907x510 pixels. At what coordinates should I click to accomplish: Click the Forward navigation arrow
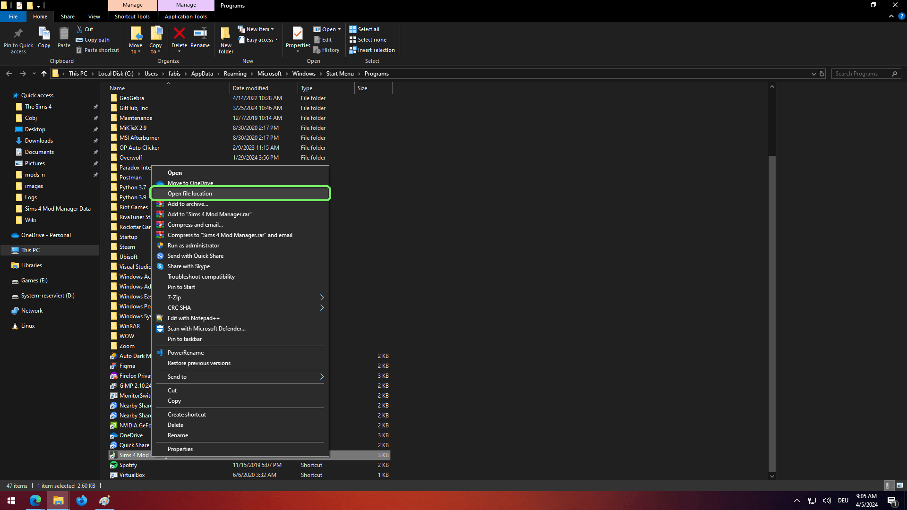[23, 74]
